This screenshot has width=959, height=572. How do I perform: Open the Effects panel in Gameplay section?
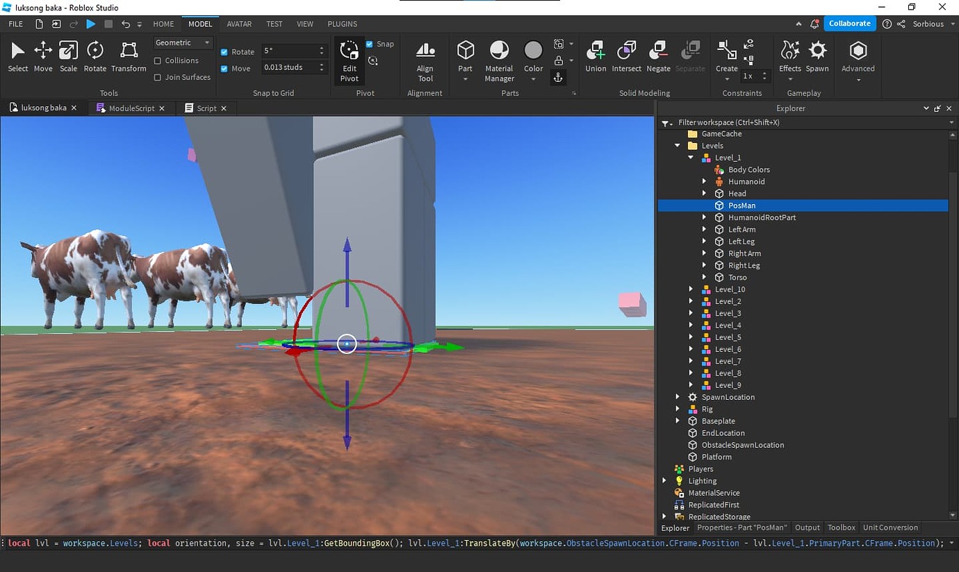(789, 56)
